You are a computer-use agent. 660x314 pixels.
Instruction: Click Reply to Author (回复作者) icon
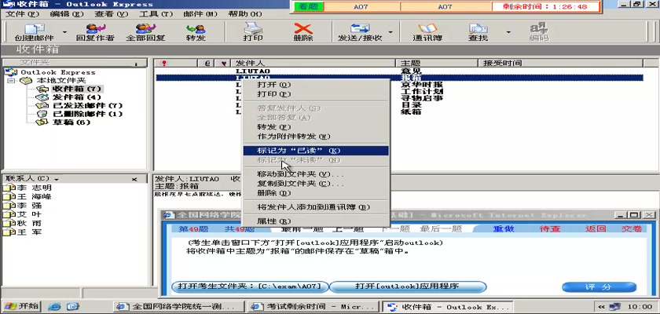(95, 32)
